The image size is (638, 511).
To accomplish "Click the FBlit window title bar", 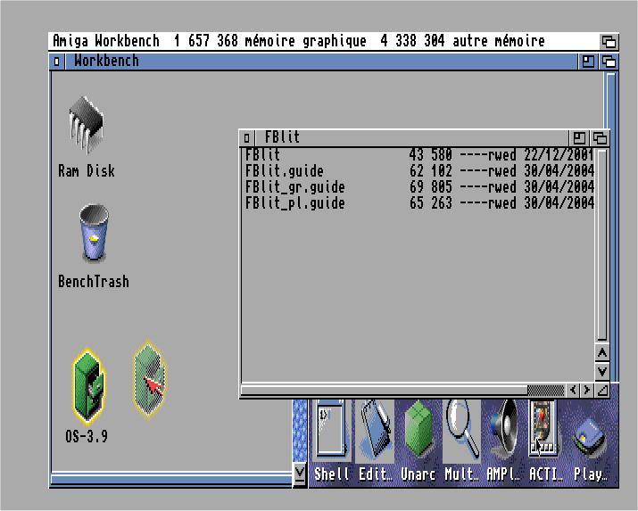I will [x=411, y=138].
